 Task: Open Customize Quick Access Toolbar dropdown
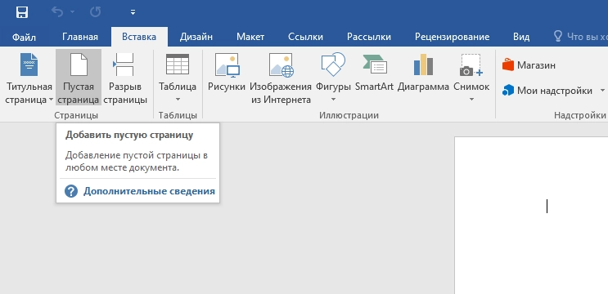[x=133, y=12]
